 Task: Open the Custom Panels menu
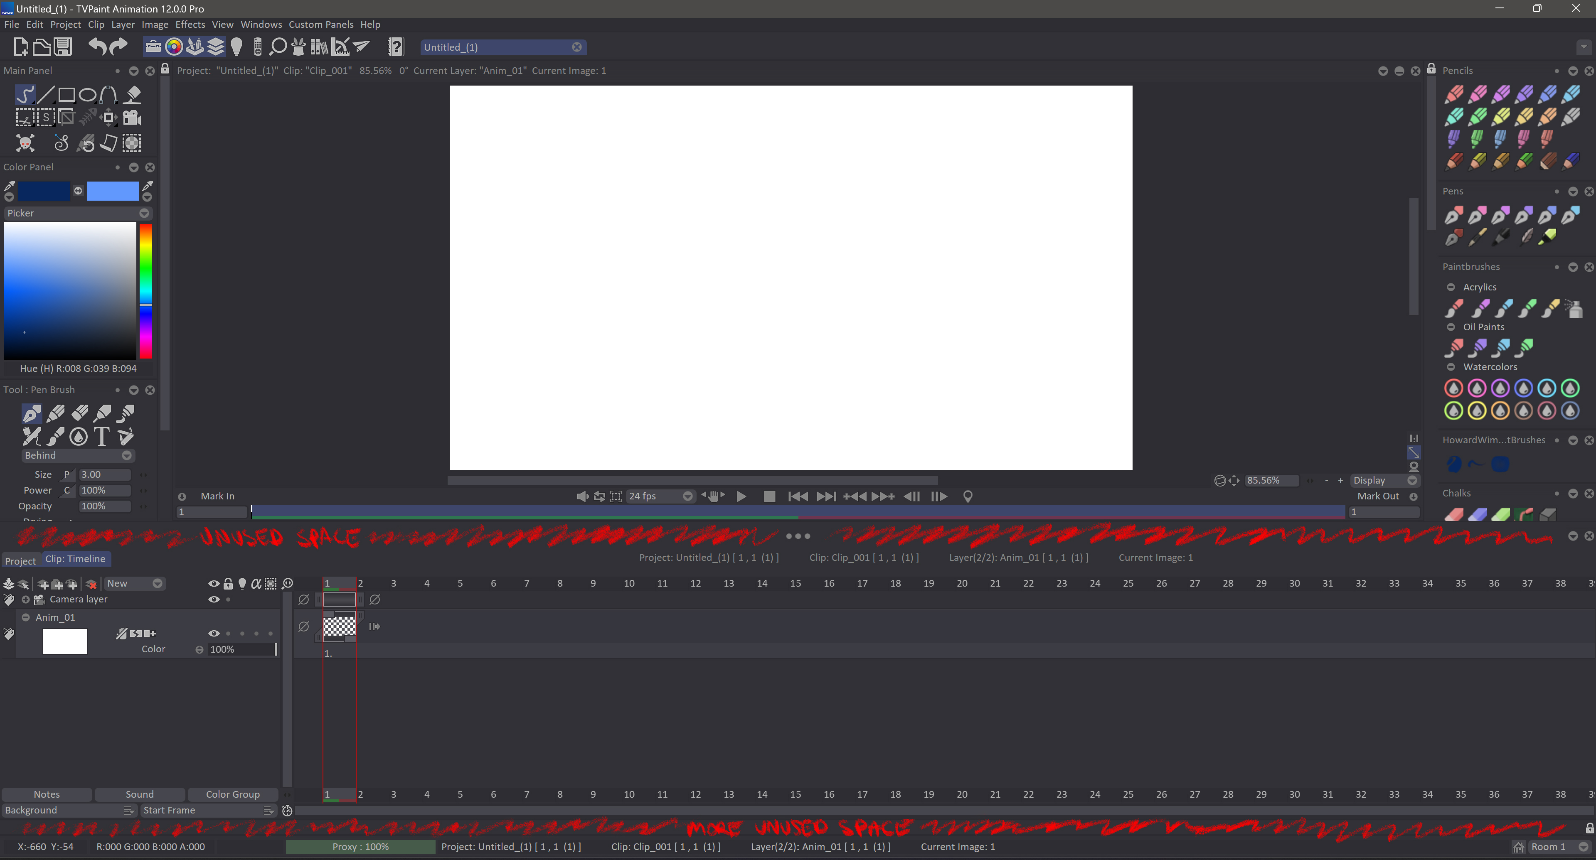click(x=321, y=24)
